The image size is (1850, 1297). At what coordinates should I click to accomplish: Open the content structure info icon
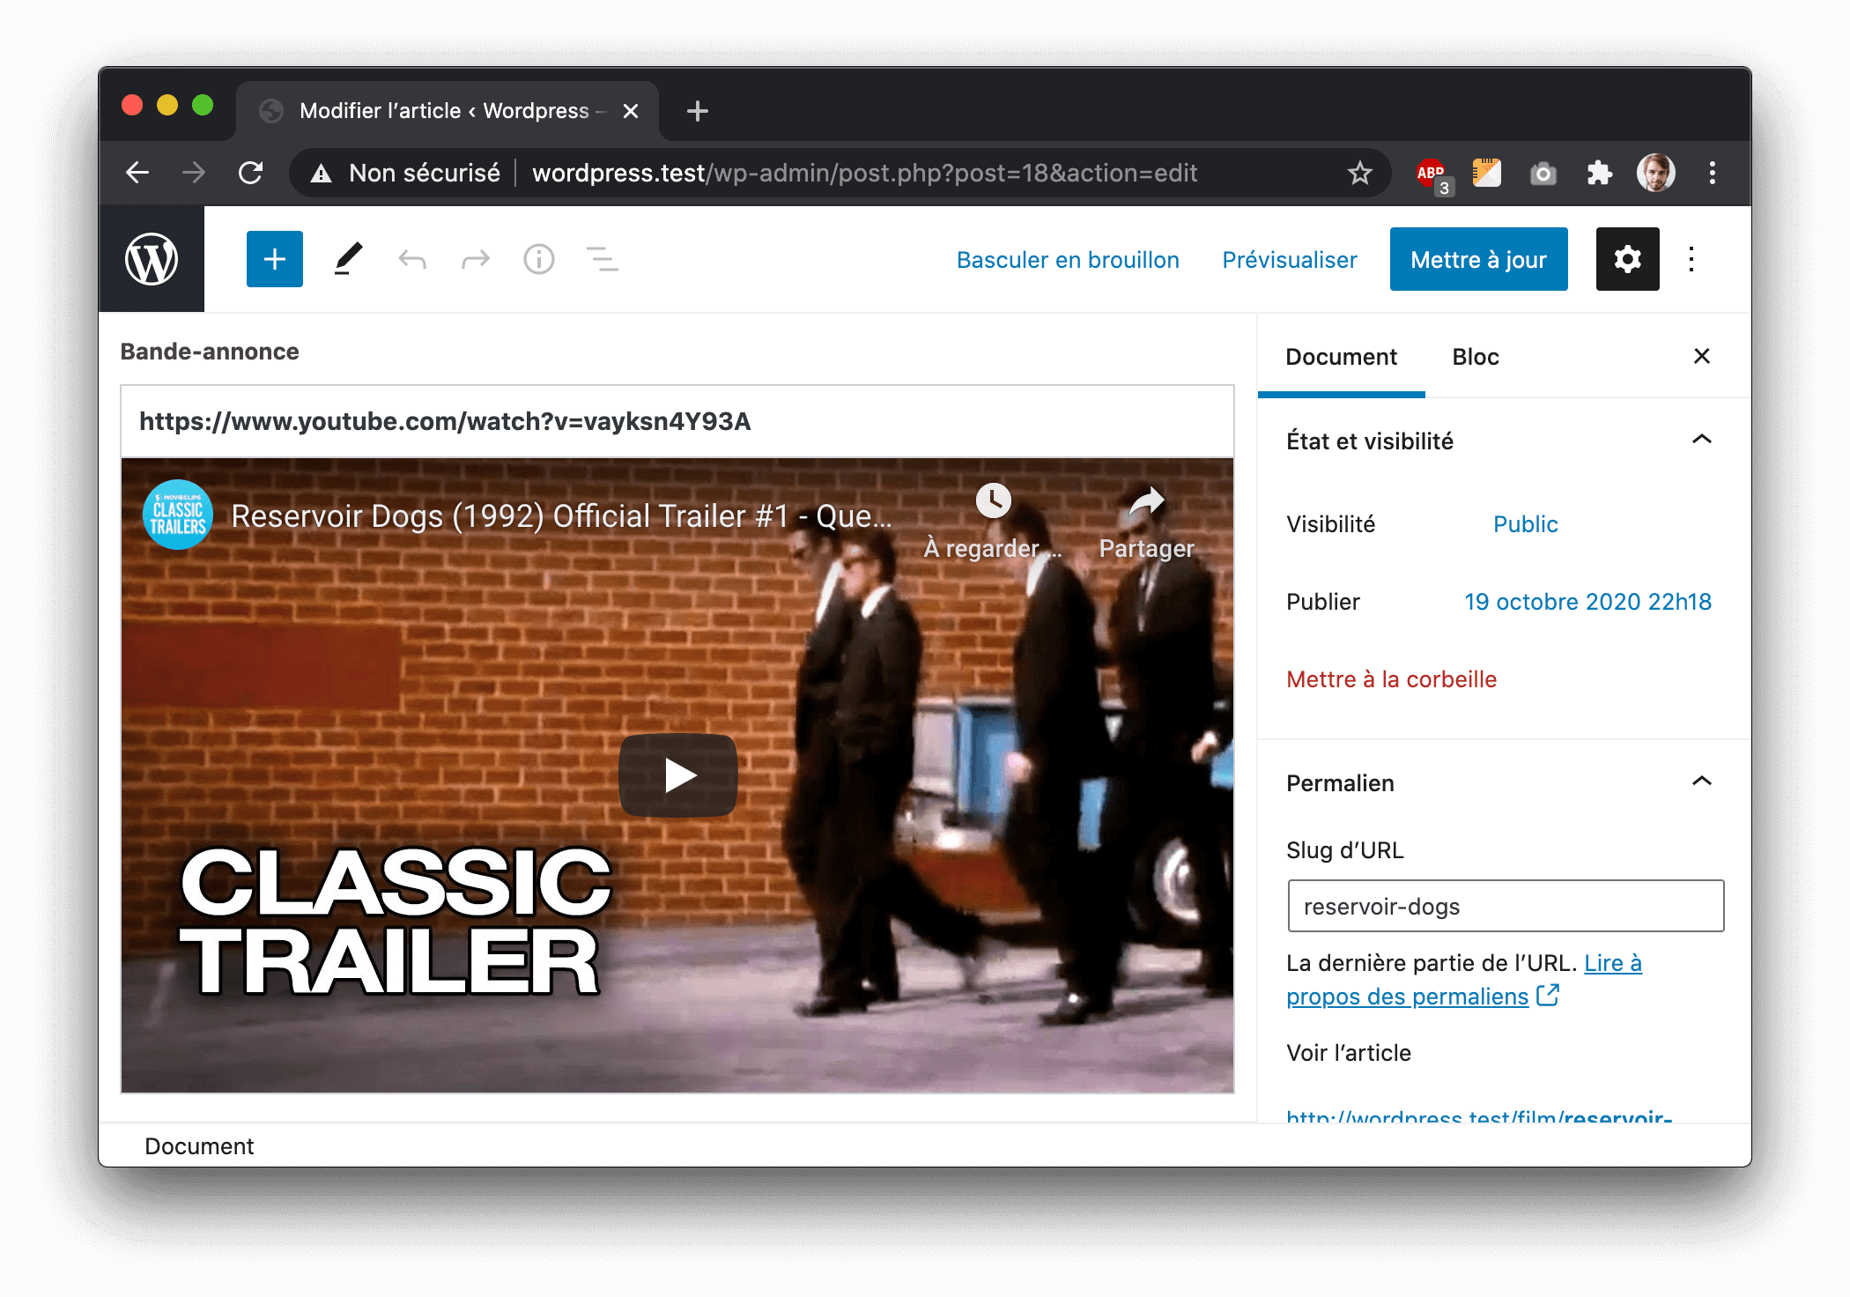(538, 259)
